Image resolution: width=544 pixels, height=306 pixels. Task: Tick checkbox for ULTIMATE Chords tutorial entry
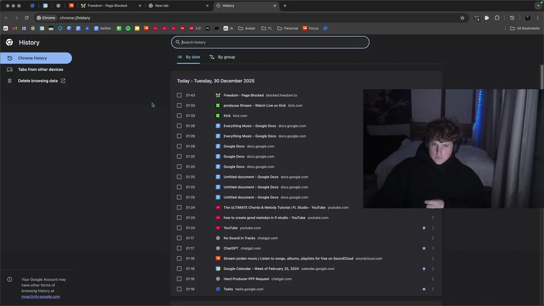pos(179,207)
